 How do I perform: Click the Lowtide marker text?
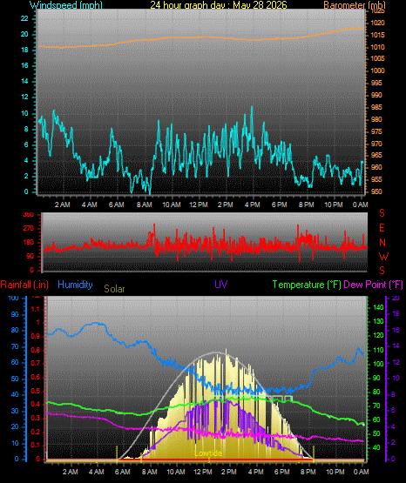pyautogui.click(x=208, y=453)
